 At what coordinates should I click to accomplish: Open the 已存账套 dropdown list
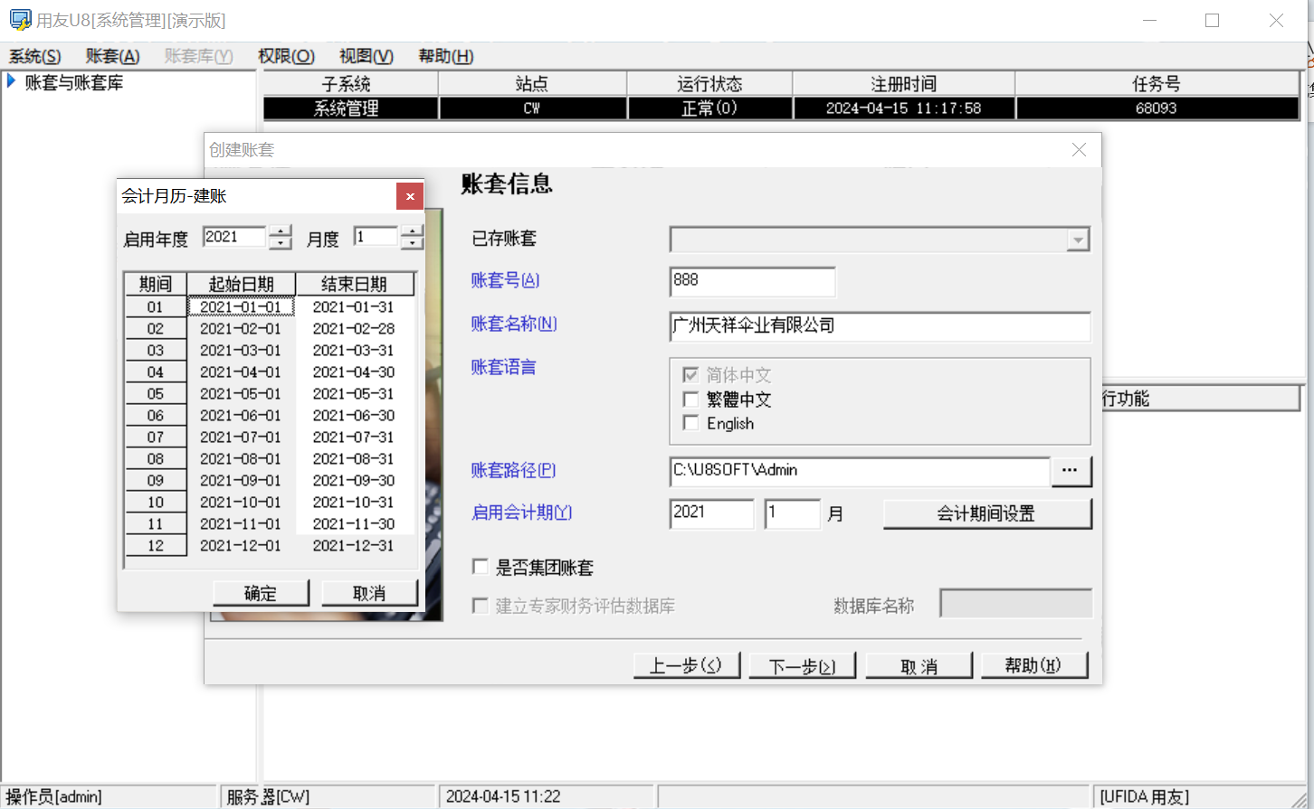point(1077,240)
